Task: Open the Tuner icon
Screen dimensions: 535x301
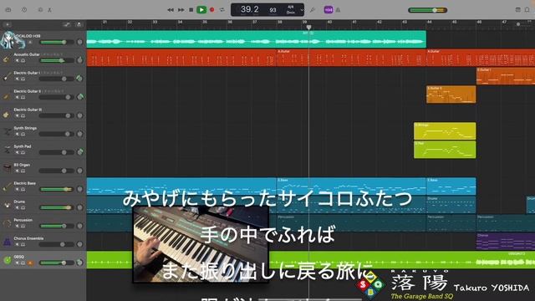Action: [x=312, y=10]
